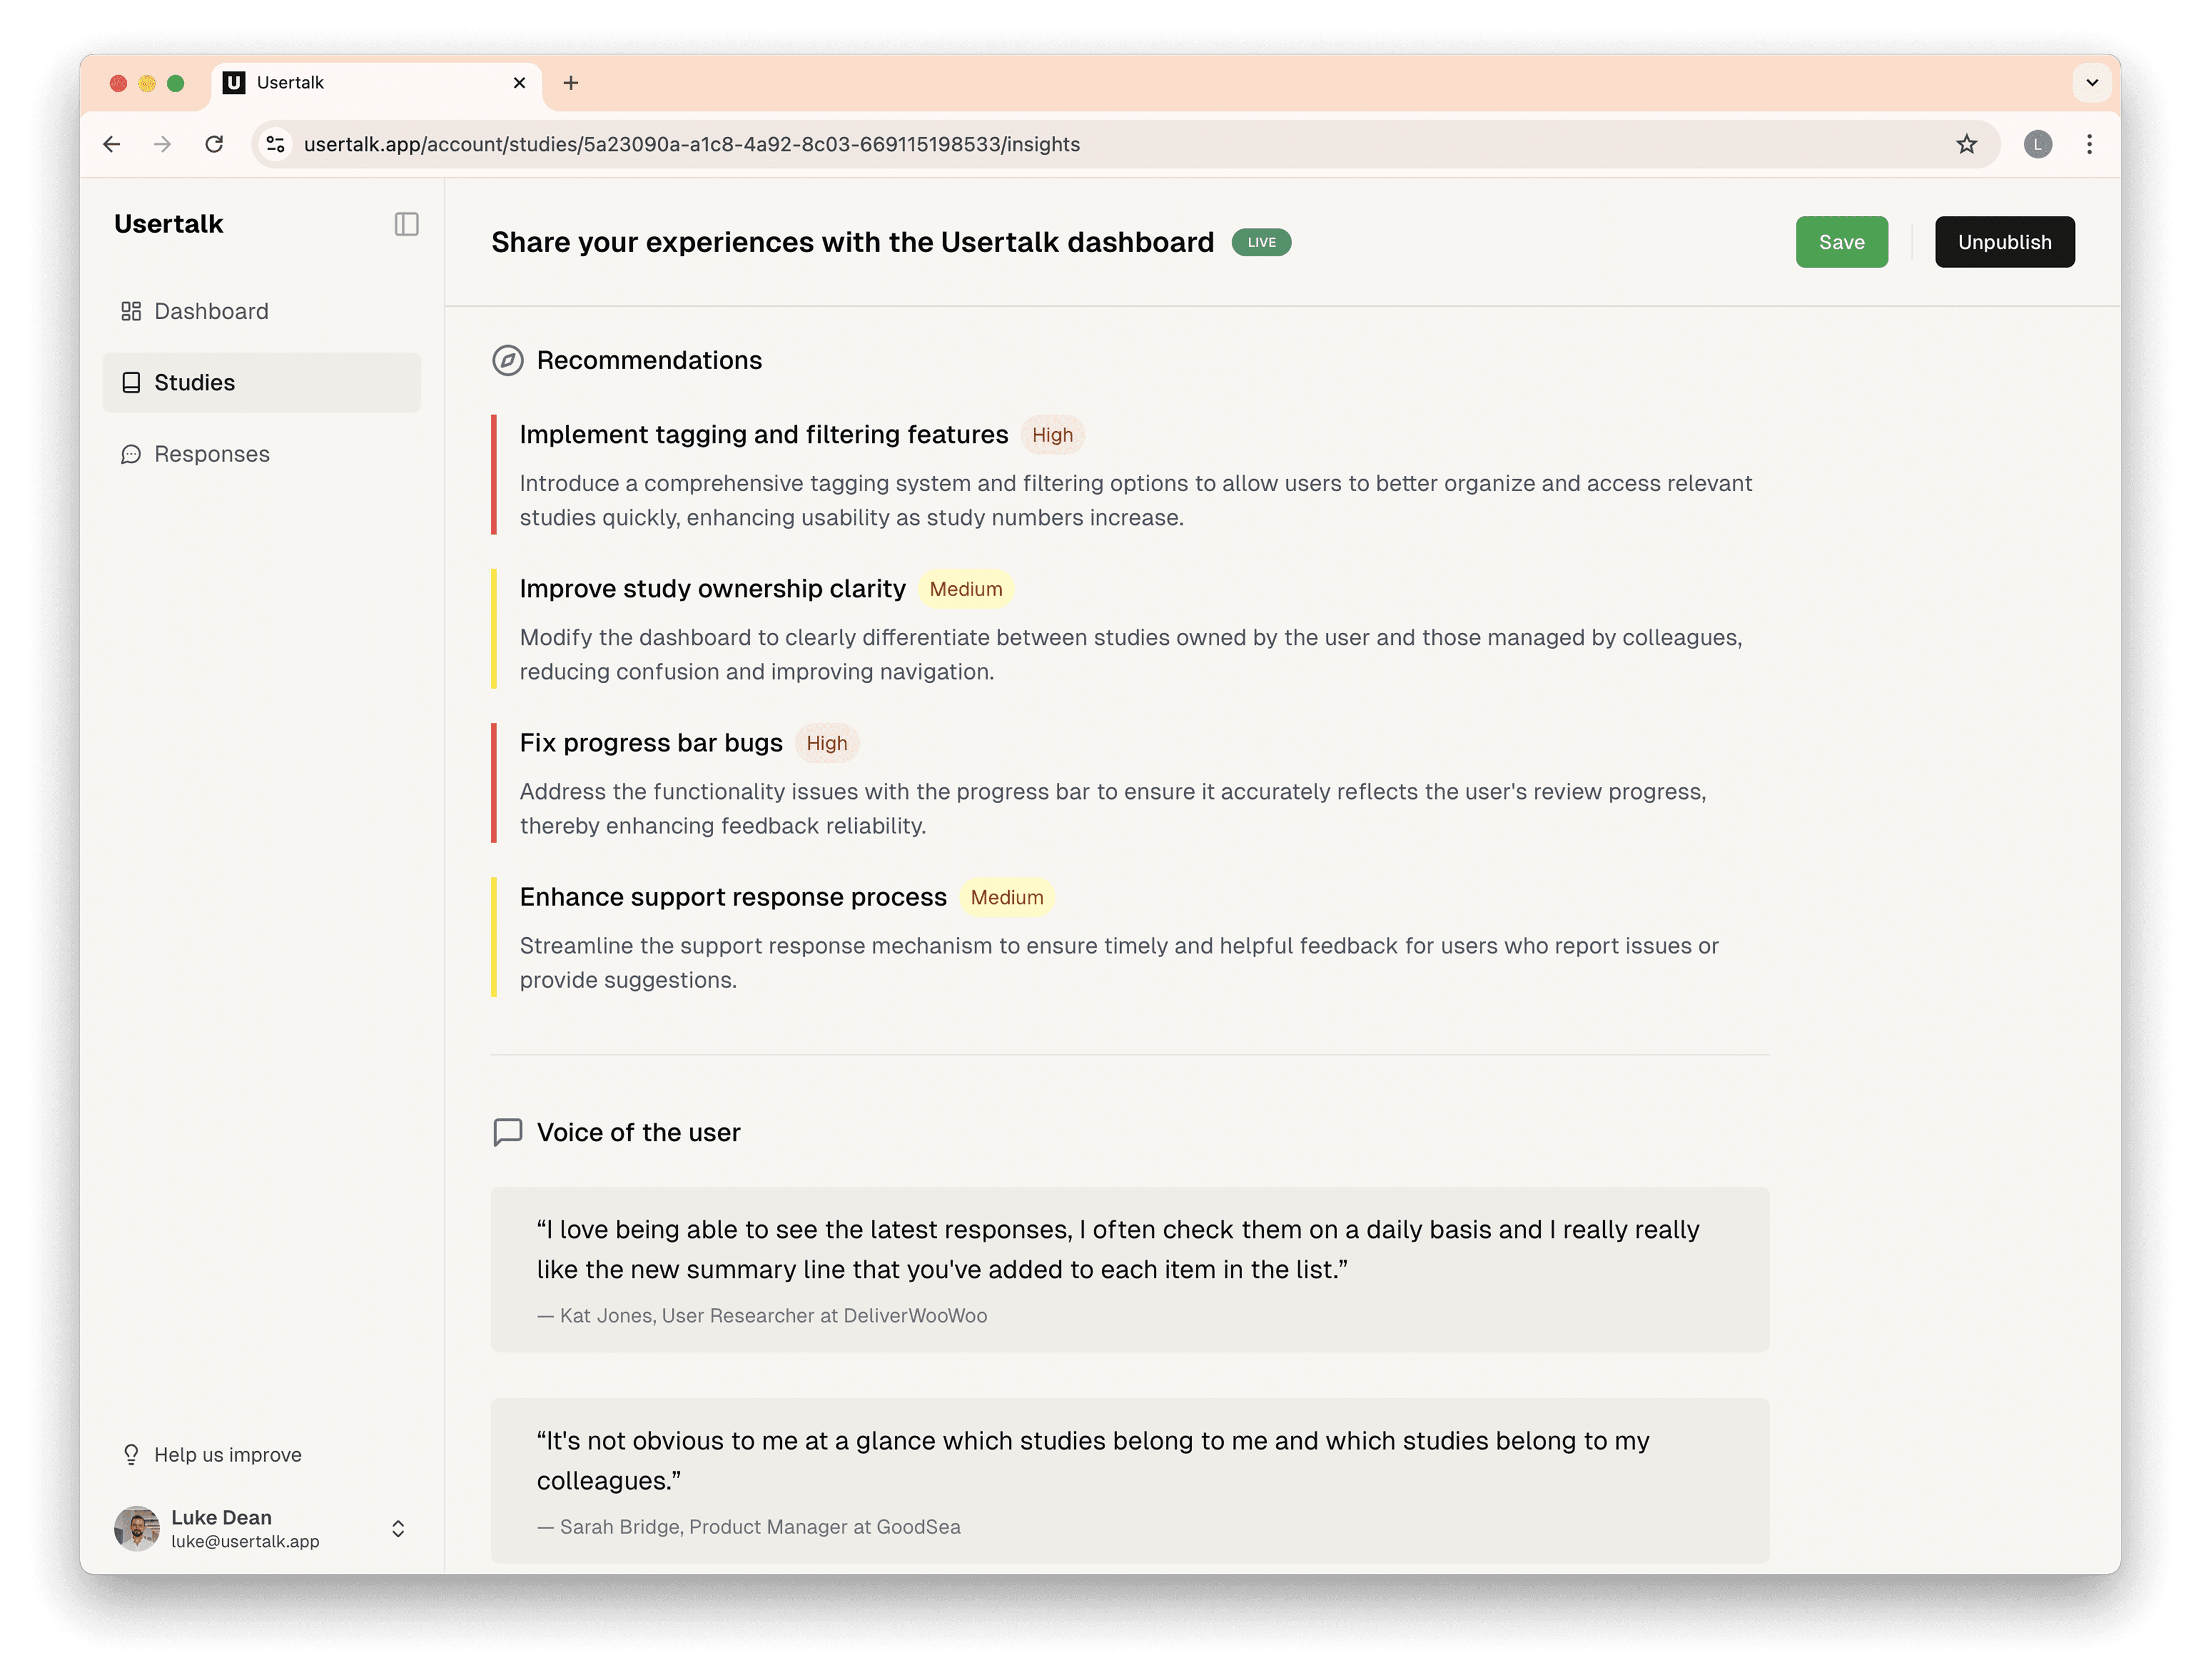This screenshot has width=2201, height=1680.
Task: Select the Usertalk browser tab
Action: (377, 83)
